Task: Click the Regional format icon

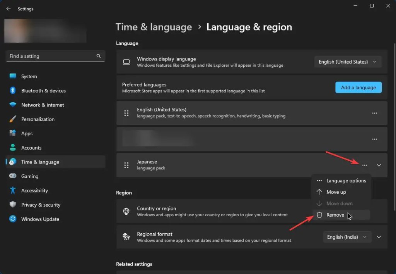Action: point(126,237)
